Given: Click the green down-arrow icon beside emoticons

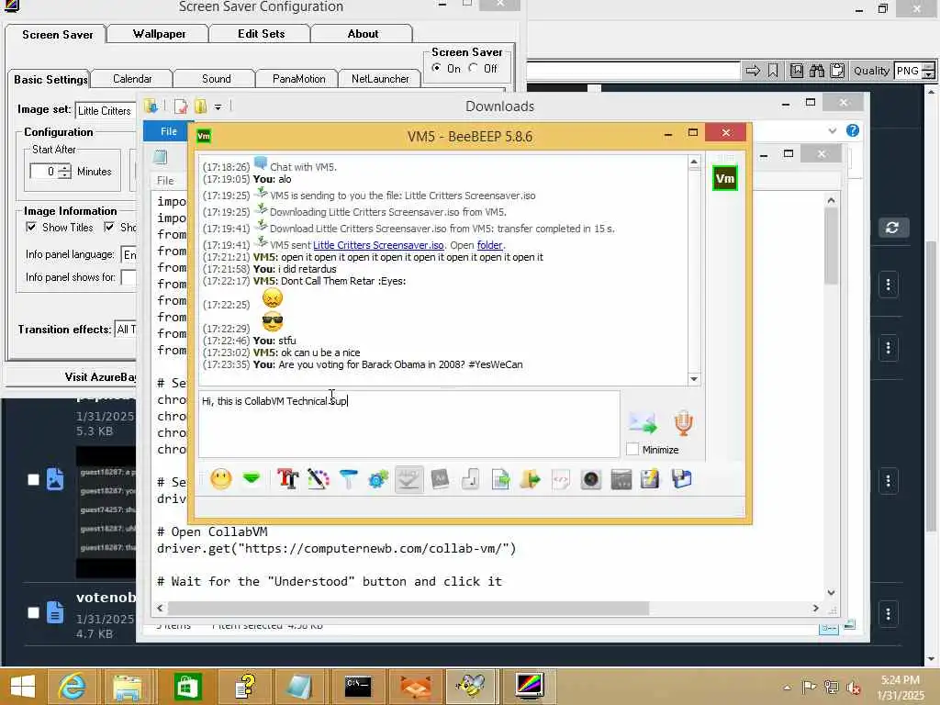Looking at the screenshot, I should pyautogui.click(x=252, y=478).
